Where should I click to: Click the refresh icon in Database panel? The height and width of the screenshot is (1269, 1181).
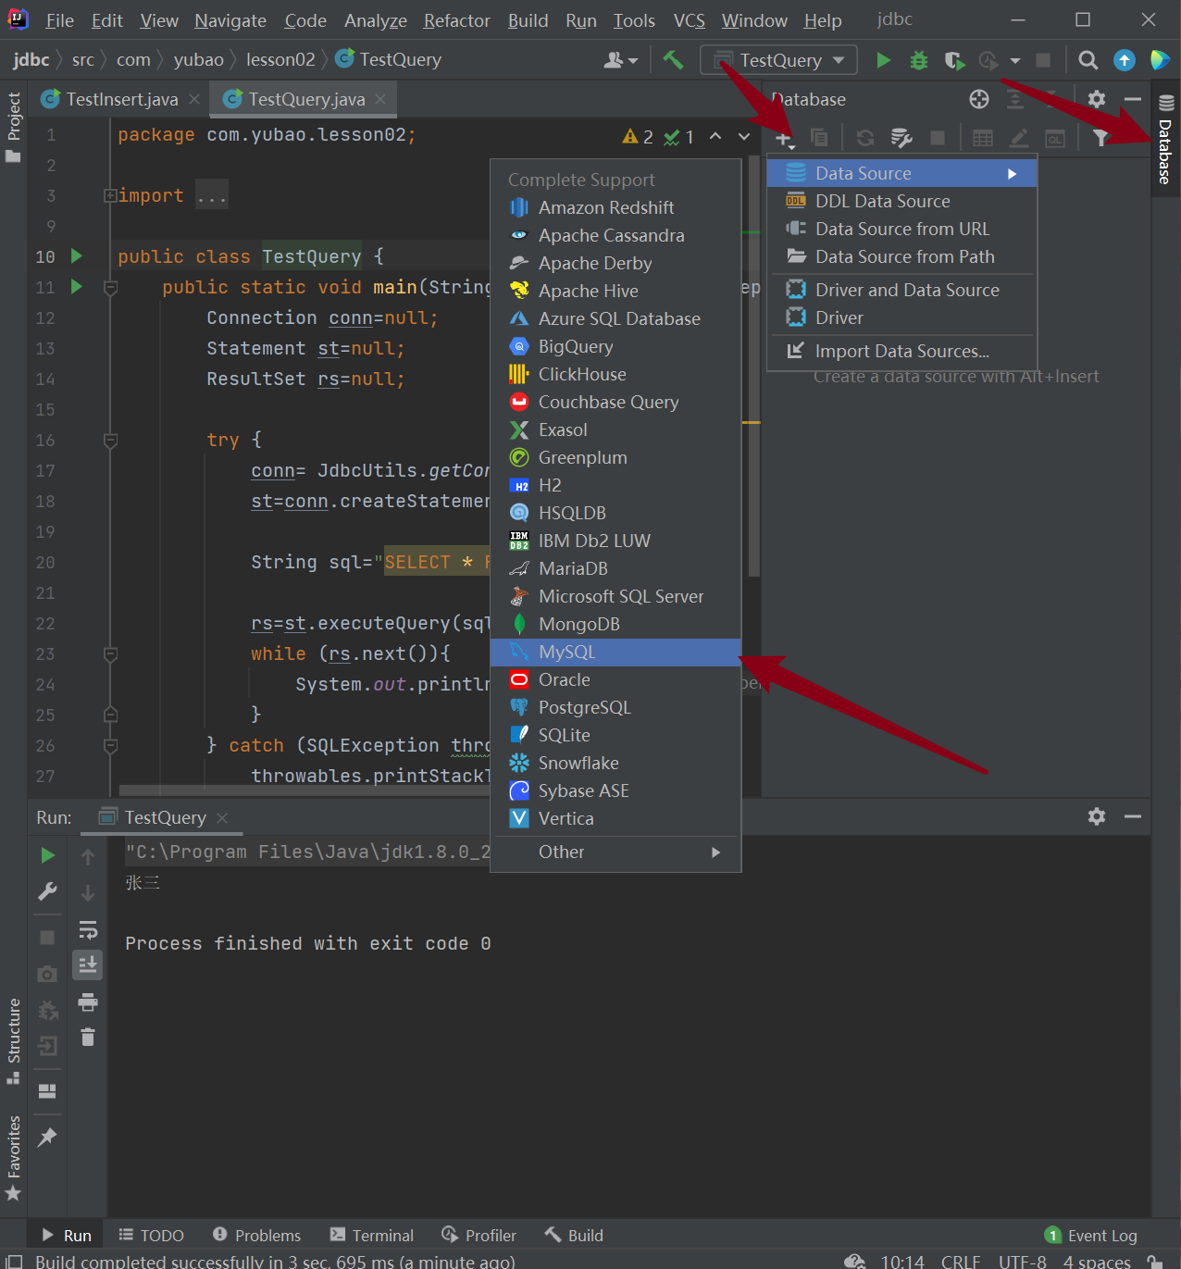coord(865,138)
